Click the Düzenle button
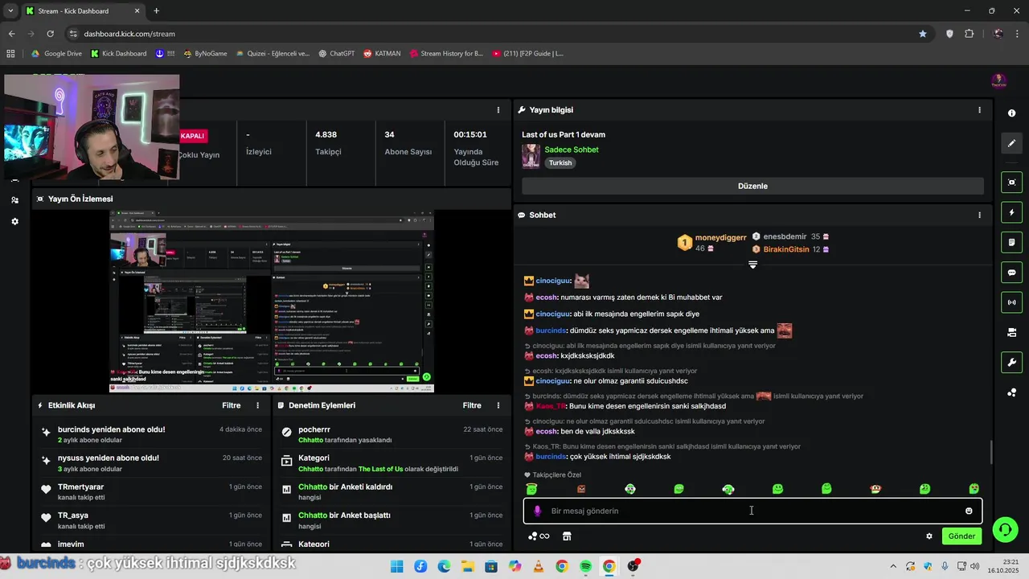 tap(752, 186)
